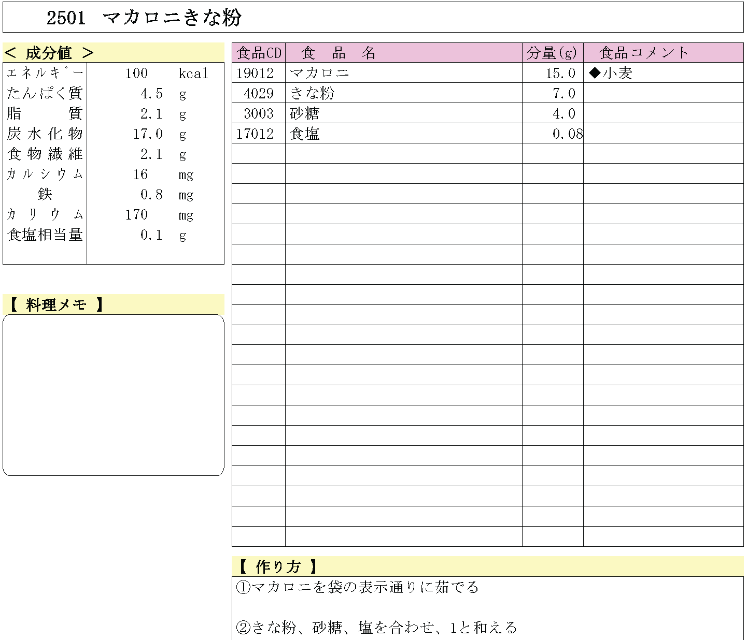Click inside the empty 料理メモ box
The width and height of the screenshot is (747, 640).
point(114,395)
